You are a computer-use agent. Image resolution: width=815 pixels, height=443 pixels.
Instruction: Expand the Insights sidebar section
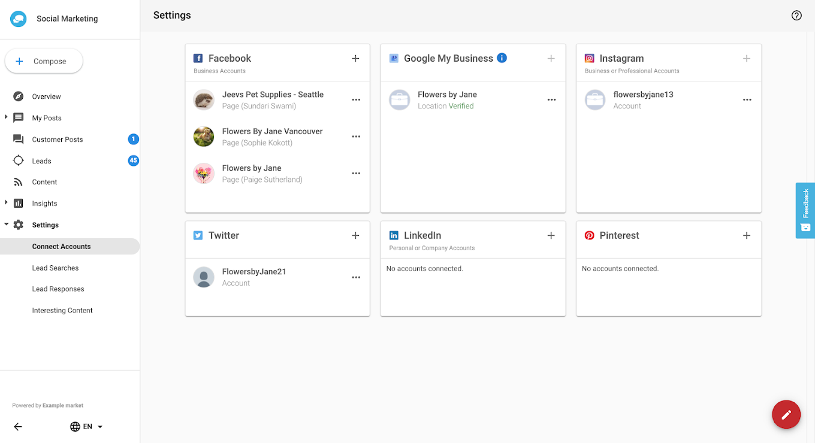[7, 203]
